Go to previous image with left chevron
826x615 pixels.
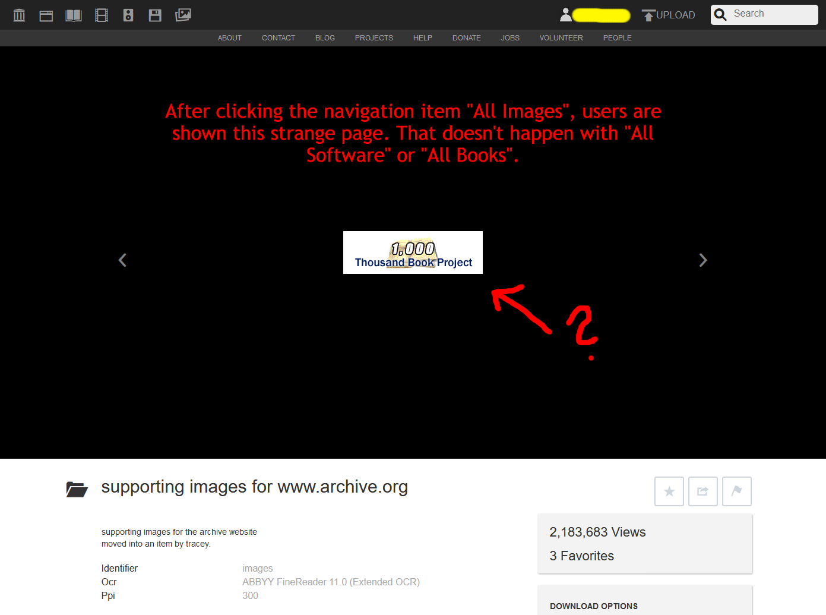[x=122, y=260]
